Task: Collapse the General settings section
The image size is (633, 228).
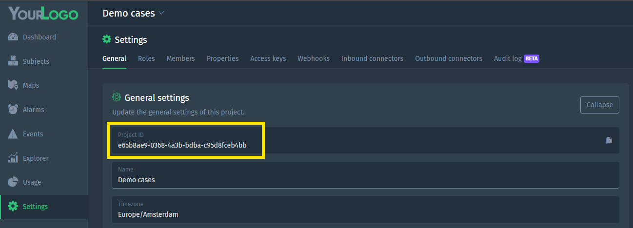Action: [x=599, y=105]
